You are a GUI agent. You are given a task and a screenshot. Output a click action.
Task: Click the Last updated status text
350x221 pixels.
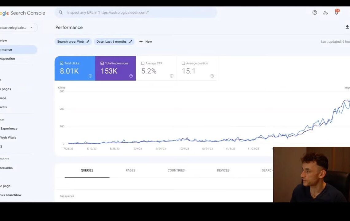pyautogui.click(x=336, y=41)
